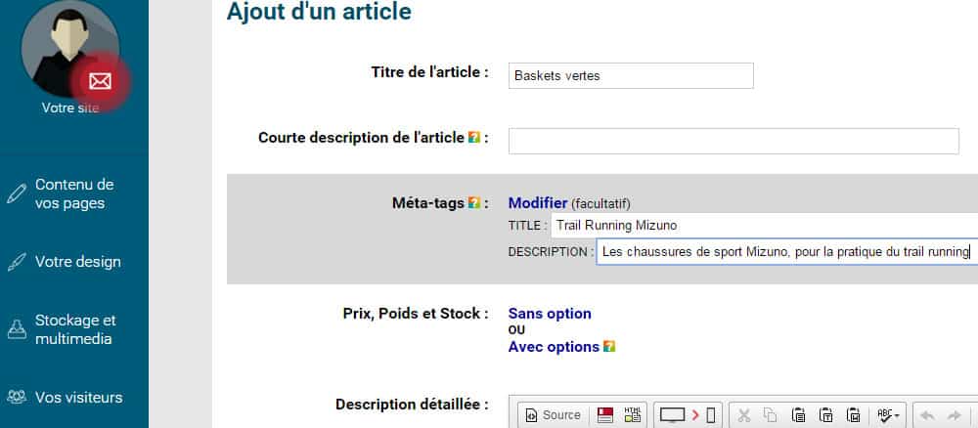Click help icon next to Avec options

tap(609, 346)
